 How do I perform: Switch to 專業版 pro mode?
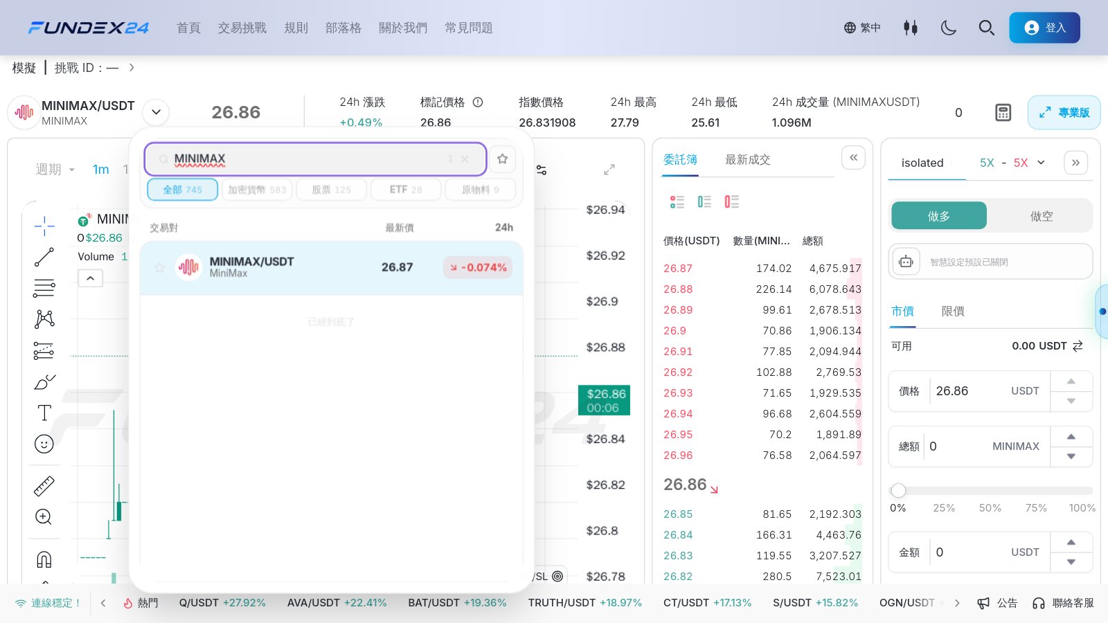pos(1064,112)
